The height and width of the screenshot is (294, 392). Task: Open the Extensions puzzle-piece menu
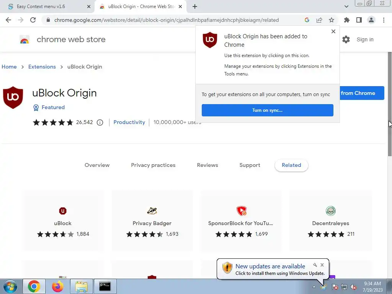[x=347, y=20]
